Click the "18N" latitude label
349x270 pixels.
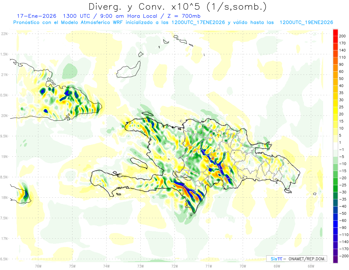(x=4, y=197)
